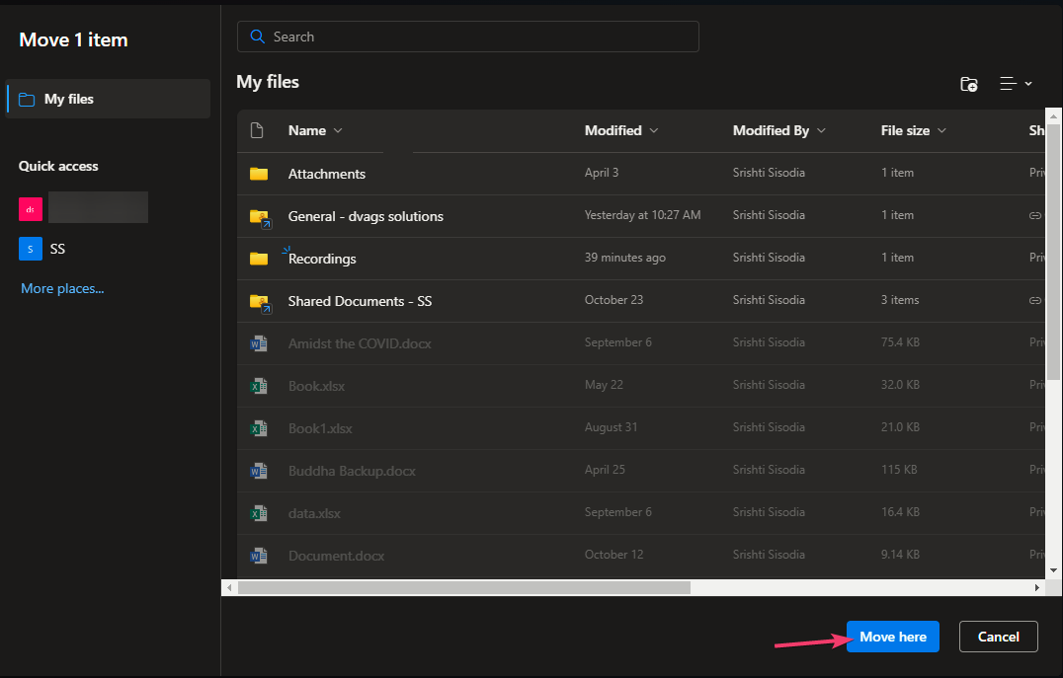This screenshot has width=1063, height=678.
Task: Open the More places... link
Action: (x=62, y=288)
